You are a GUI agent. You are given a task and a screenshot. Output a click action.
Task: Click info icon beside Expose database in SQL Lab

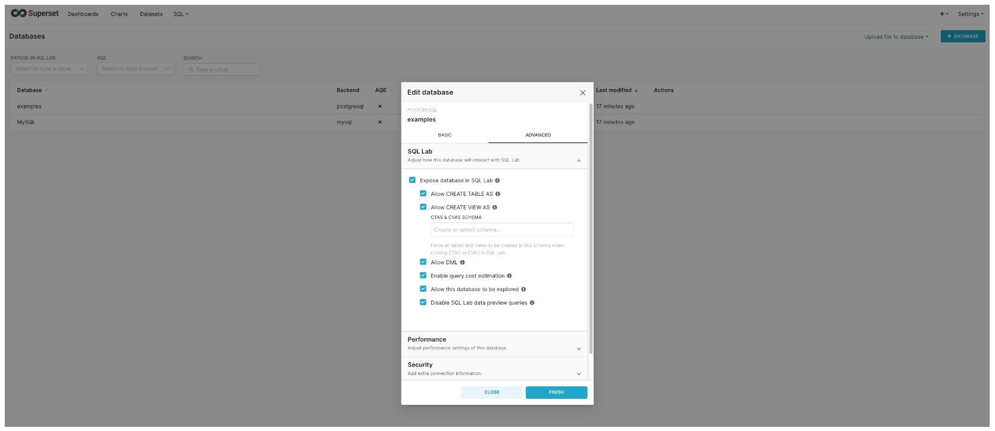coord(497,180)
